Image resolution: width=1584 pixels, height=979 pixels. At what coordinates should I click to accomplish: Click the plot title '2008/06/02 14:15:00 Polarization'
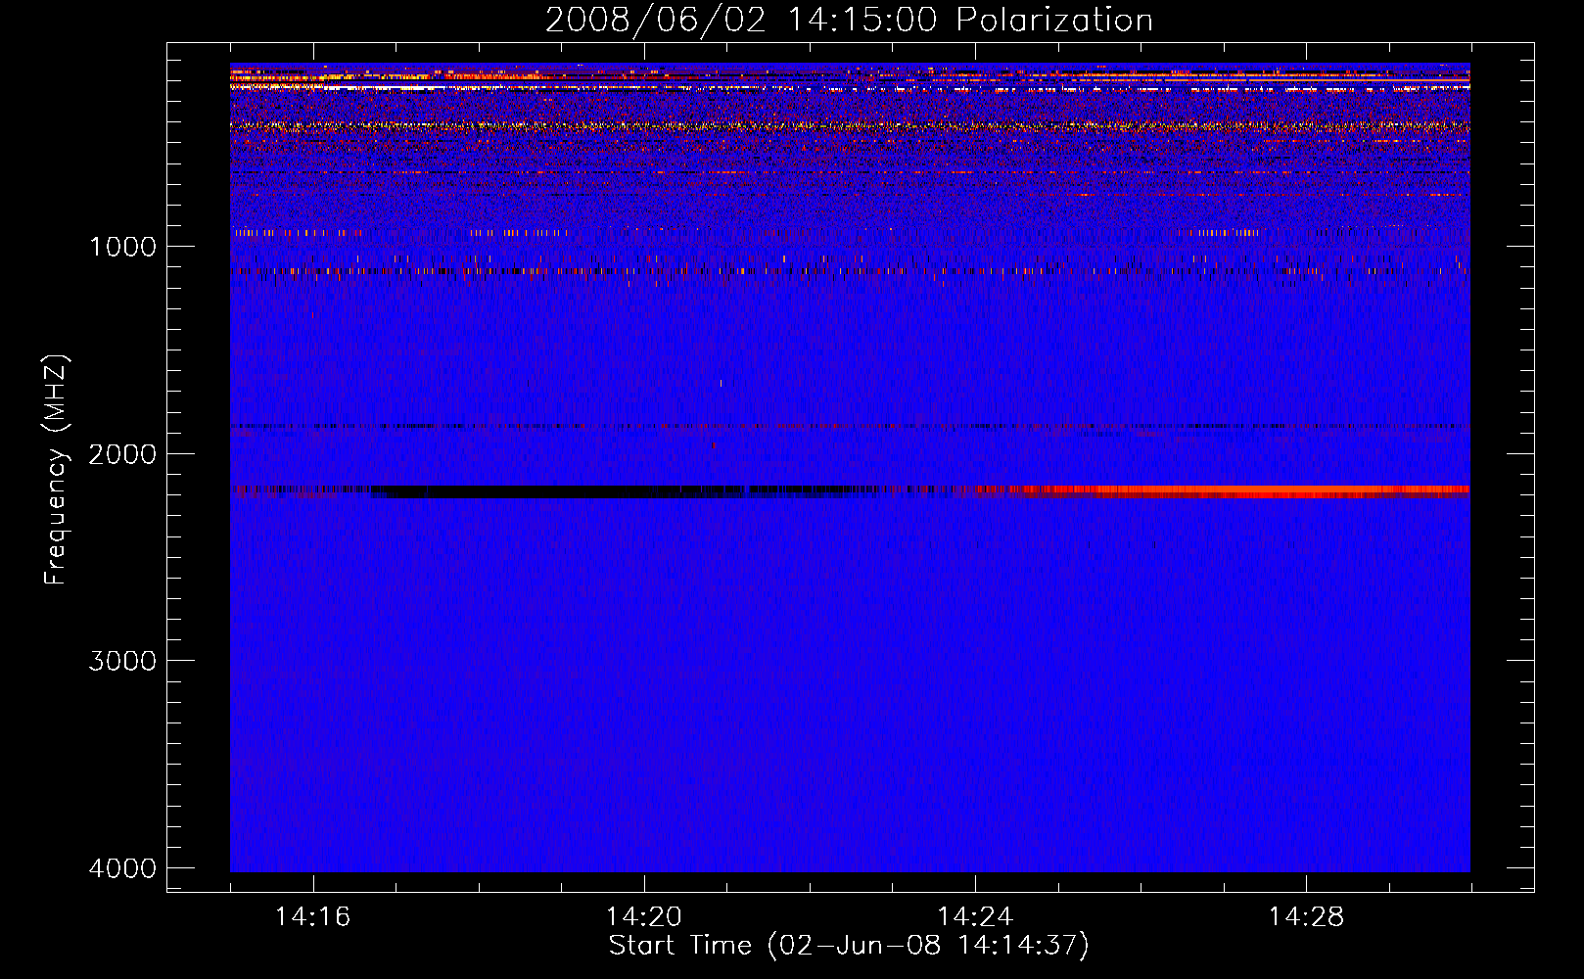(x=849, y=21)
